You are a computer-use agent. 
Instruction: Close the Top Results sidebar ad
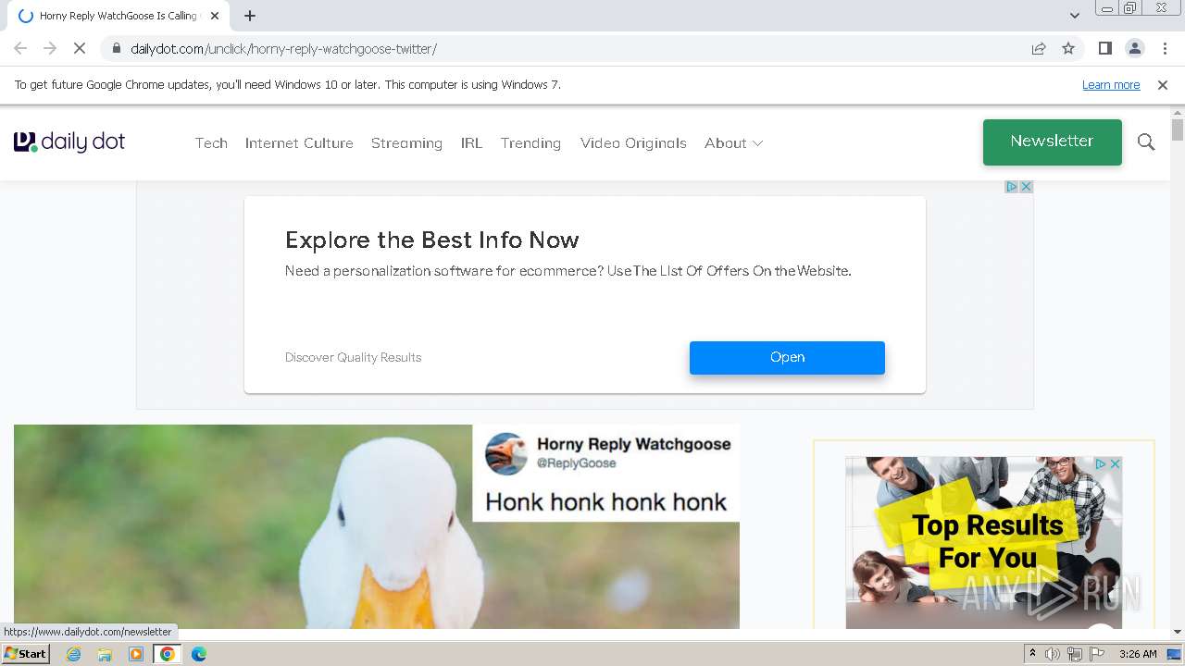(1115, 463)
